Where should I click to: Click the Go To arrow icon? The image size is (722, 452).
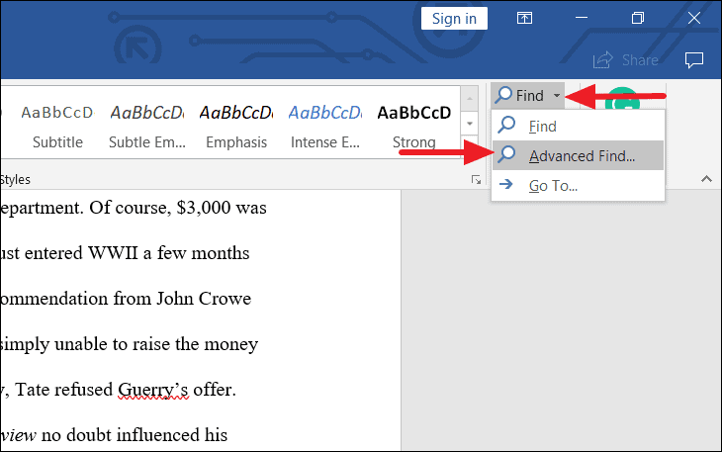click(x=506, y=185)
